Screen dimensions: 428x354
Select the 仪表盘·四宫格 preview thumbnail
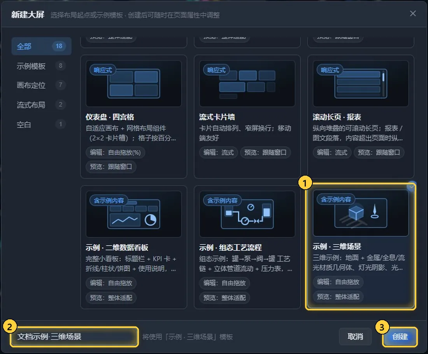pyautogui.click(x=134, y=84)
